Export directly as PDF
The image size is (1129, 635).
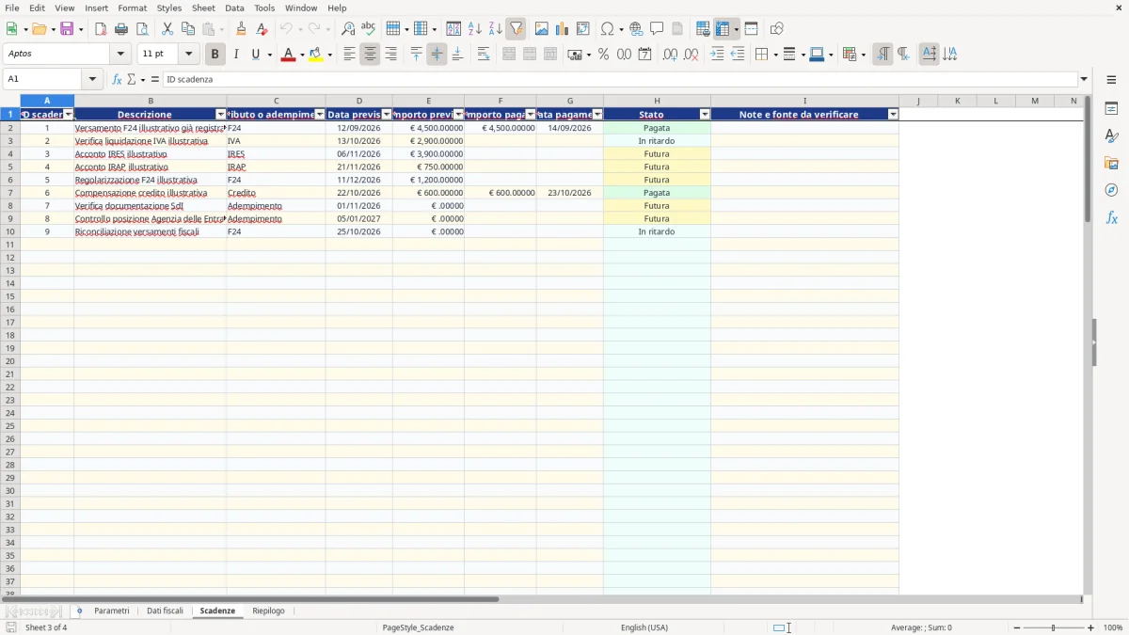tap(101, 29)
